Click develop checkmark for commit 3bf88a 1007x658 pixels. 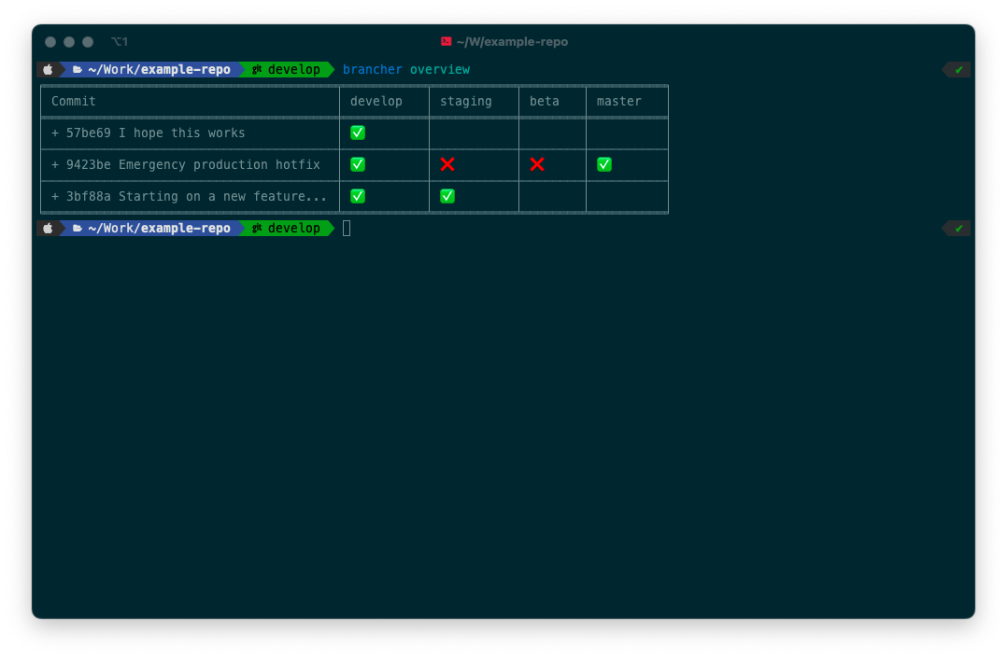click(358, 196)
